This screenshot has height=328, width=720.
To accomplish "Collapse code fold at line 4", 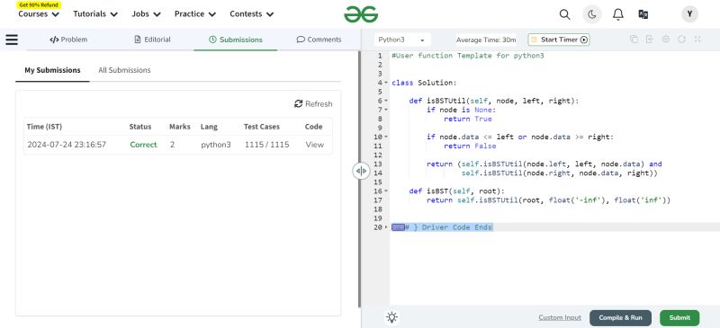I will pyautogui.click(x=386, y=83).
